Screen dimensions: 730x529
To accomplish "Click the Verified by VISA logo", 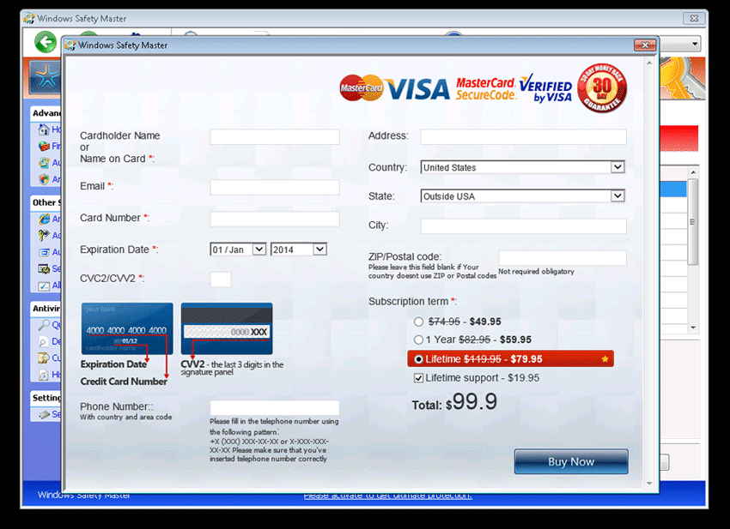I will [x=545, y=87].
